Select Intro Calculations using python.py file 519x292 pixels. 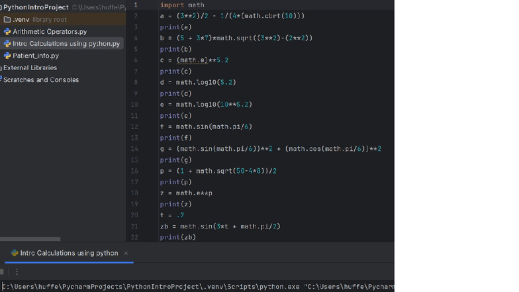click(66, 44)
